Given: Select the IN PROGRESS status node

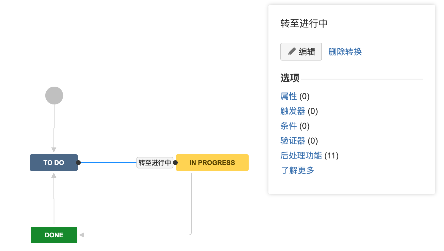Looking at the screenshot, I should tap(212, 163).
